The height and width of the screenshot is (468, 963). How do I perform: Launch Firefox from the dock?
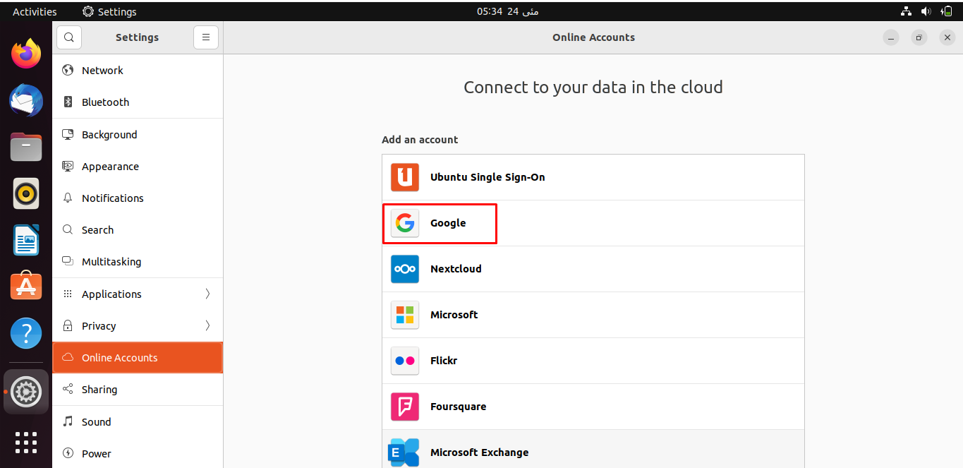point(26,54)
